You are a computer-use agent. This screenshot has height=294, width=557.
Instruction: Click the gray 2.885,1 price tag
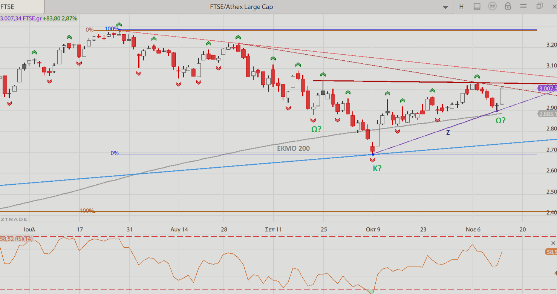pyautogui.click(x=548, y=114)
